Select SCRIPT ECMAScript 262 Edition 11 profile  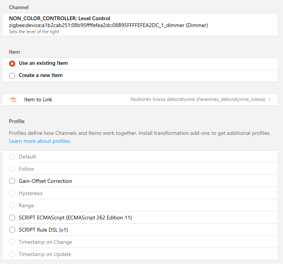[x=12, y=218]
